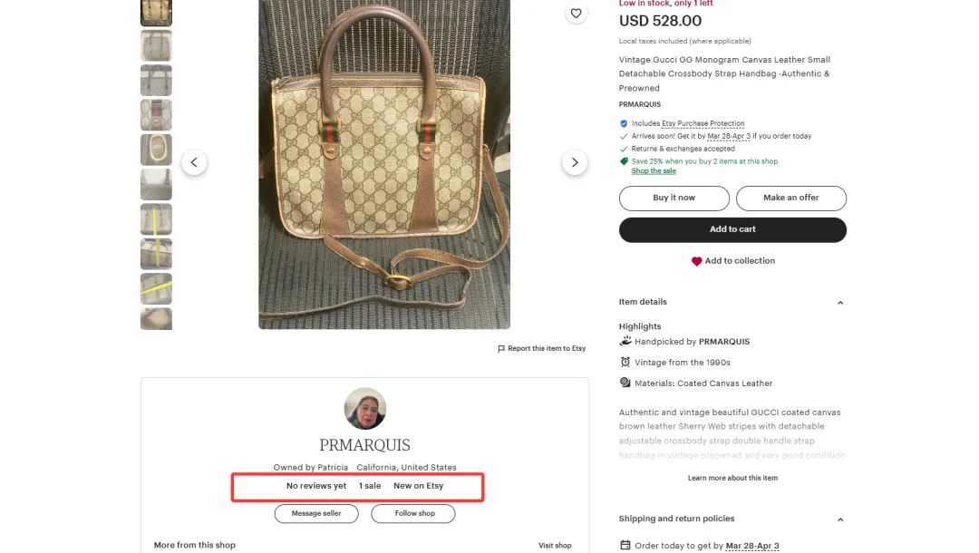Favorite the item with heart icon

tap(576, 14)
